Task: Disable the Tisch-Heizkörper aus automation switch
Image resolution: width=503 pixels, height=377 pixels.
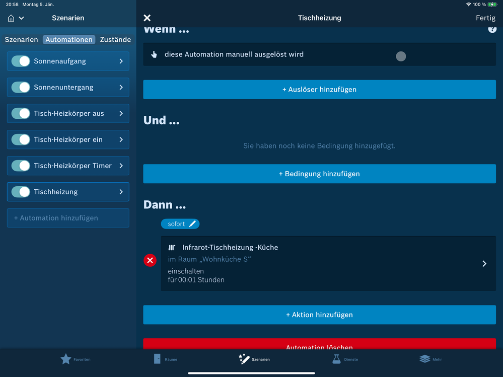Action: click(x=21, y=113)
